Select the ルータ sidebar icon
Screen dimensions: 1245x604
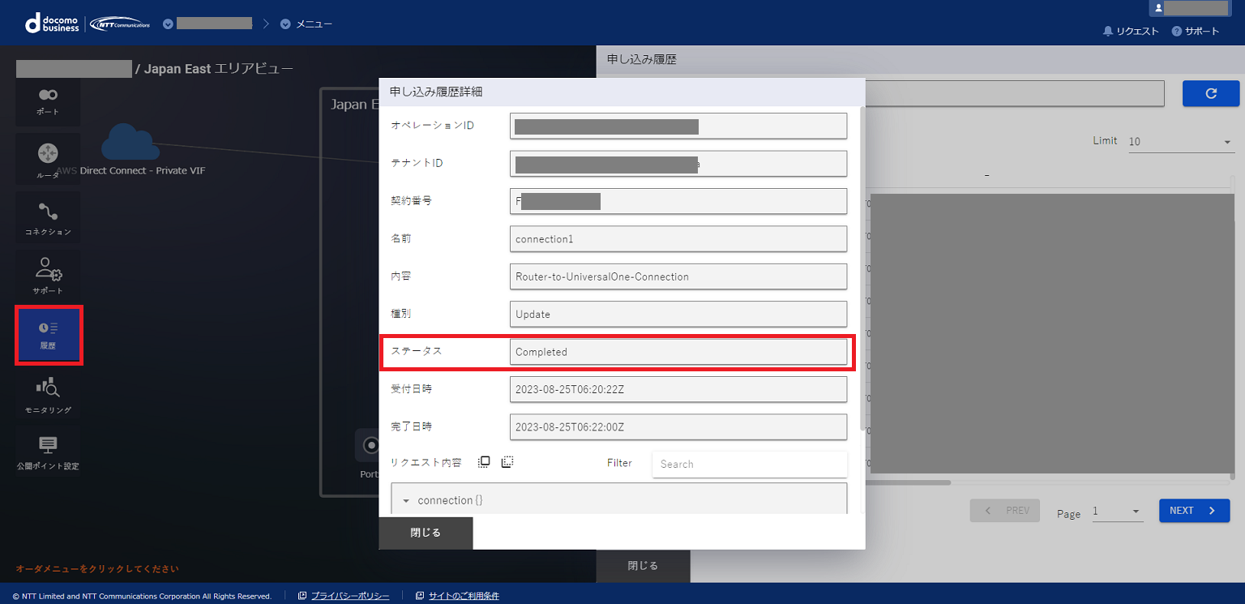tap(48, 159)
